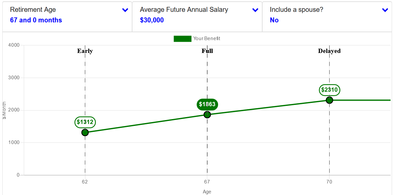The height and width of the screenshot is (195, 396).
Task: Click the age 62 axis label
Action: pyautogui.click(x=85, y=181)
